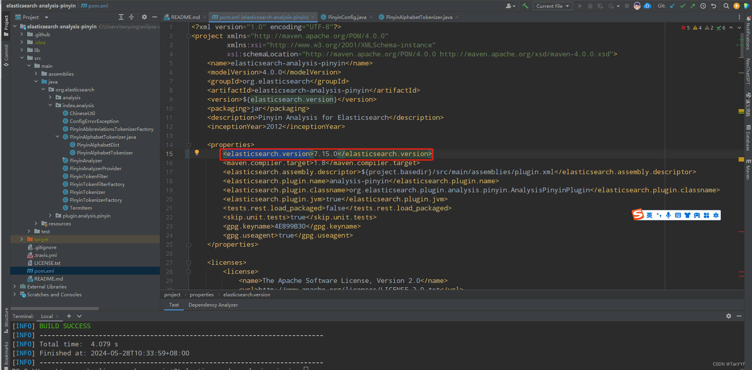Click the errors count indicator showing 5

coord(685,28)
